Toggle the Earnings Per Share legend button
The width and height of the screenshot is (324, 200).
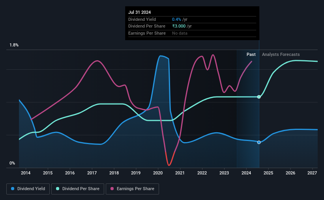[x=132, y=189]
